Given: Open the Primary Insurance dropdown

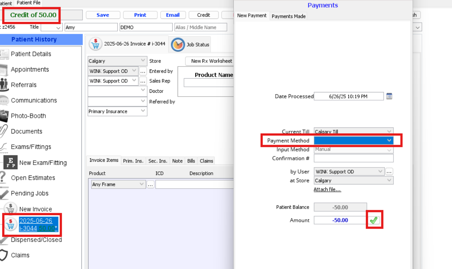Looking at the screenshot, I should [117, 111].
